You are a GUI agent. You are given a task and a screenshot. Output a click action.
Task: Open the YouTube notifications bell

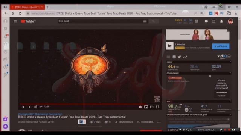pos(221,21)
